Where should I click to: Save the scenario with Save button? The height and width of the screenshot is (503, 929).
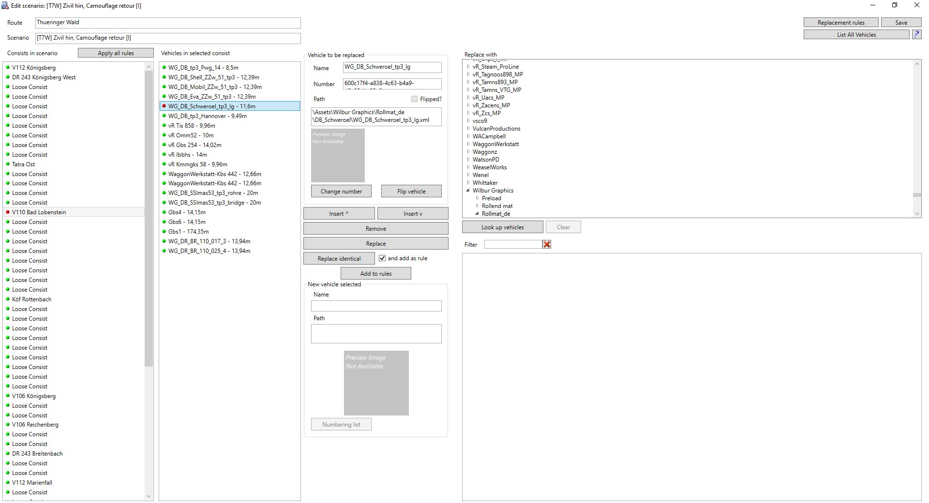click(x=901, y=23)
